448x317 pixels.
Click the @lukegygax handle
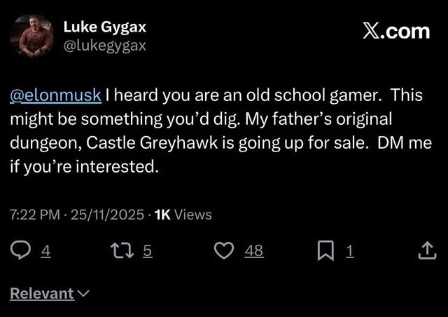(x=104, y=46)
